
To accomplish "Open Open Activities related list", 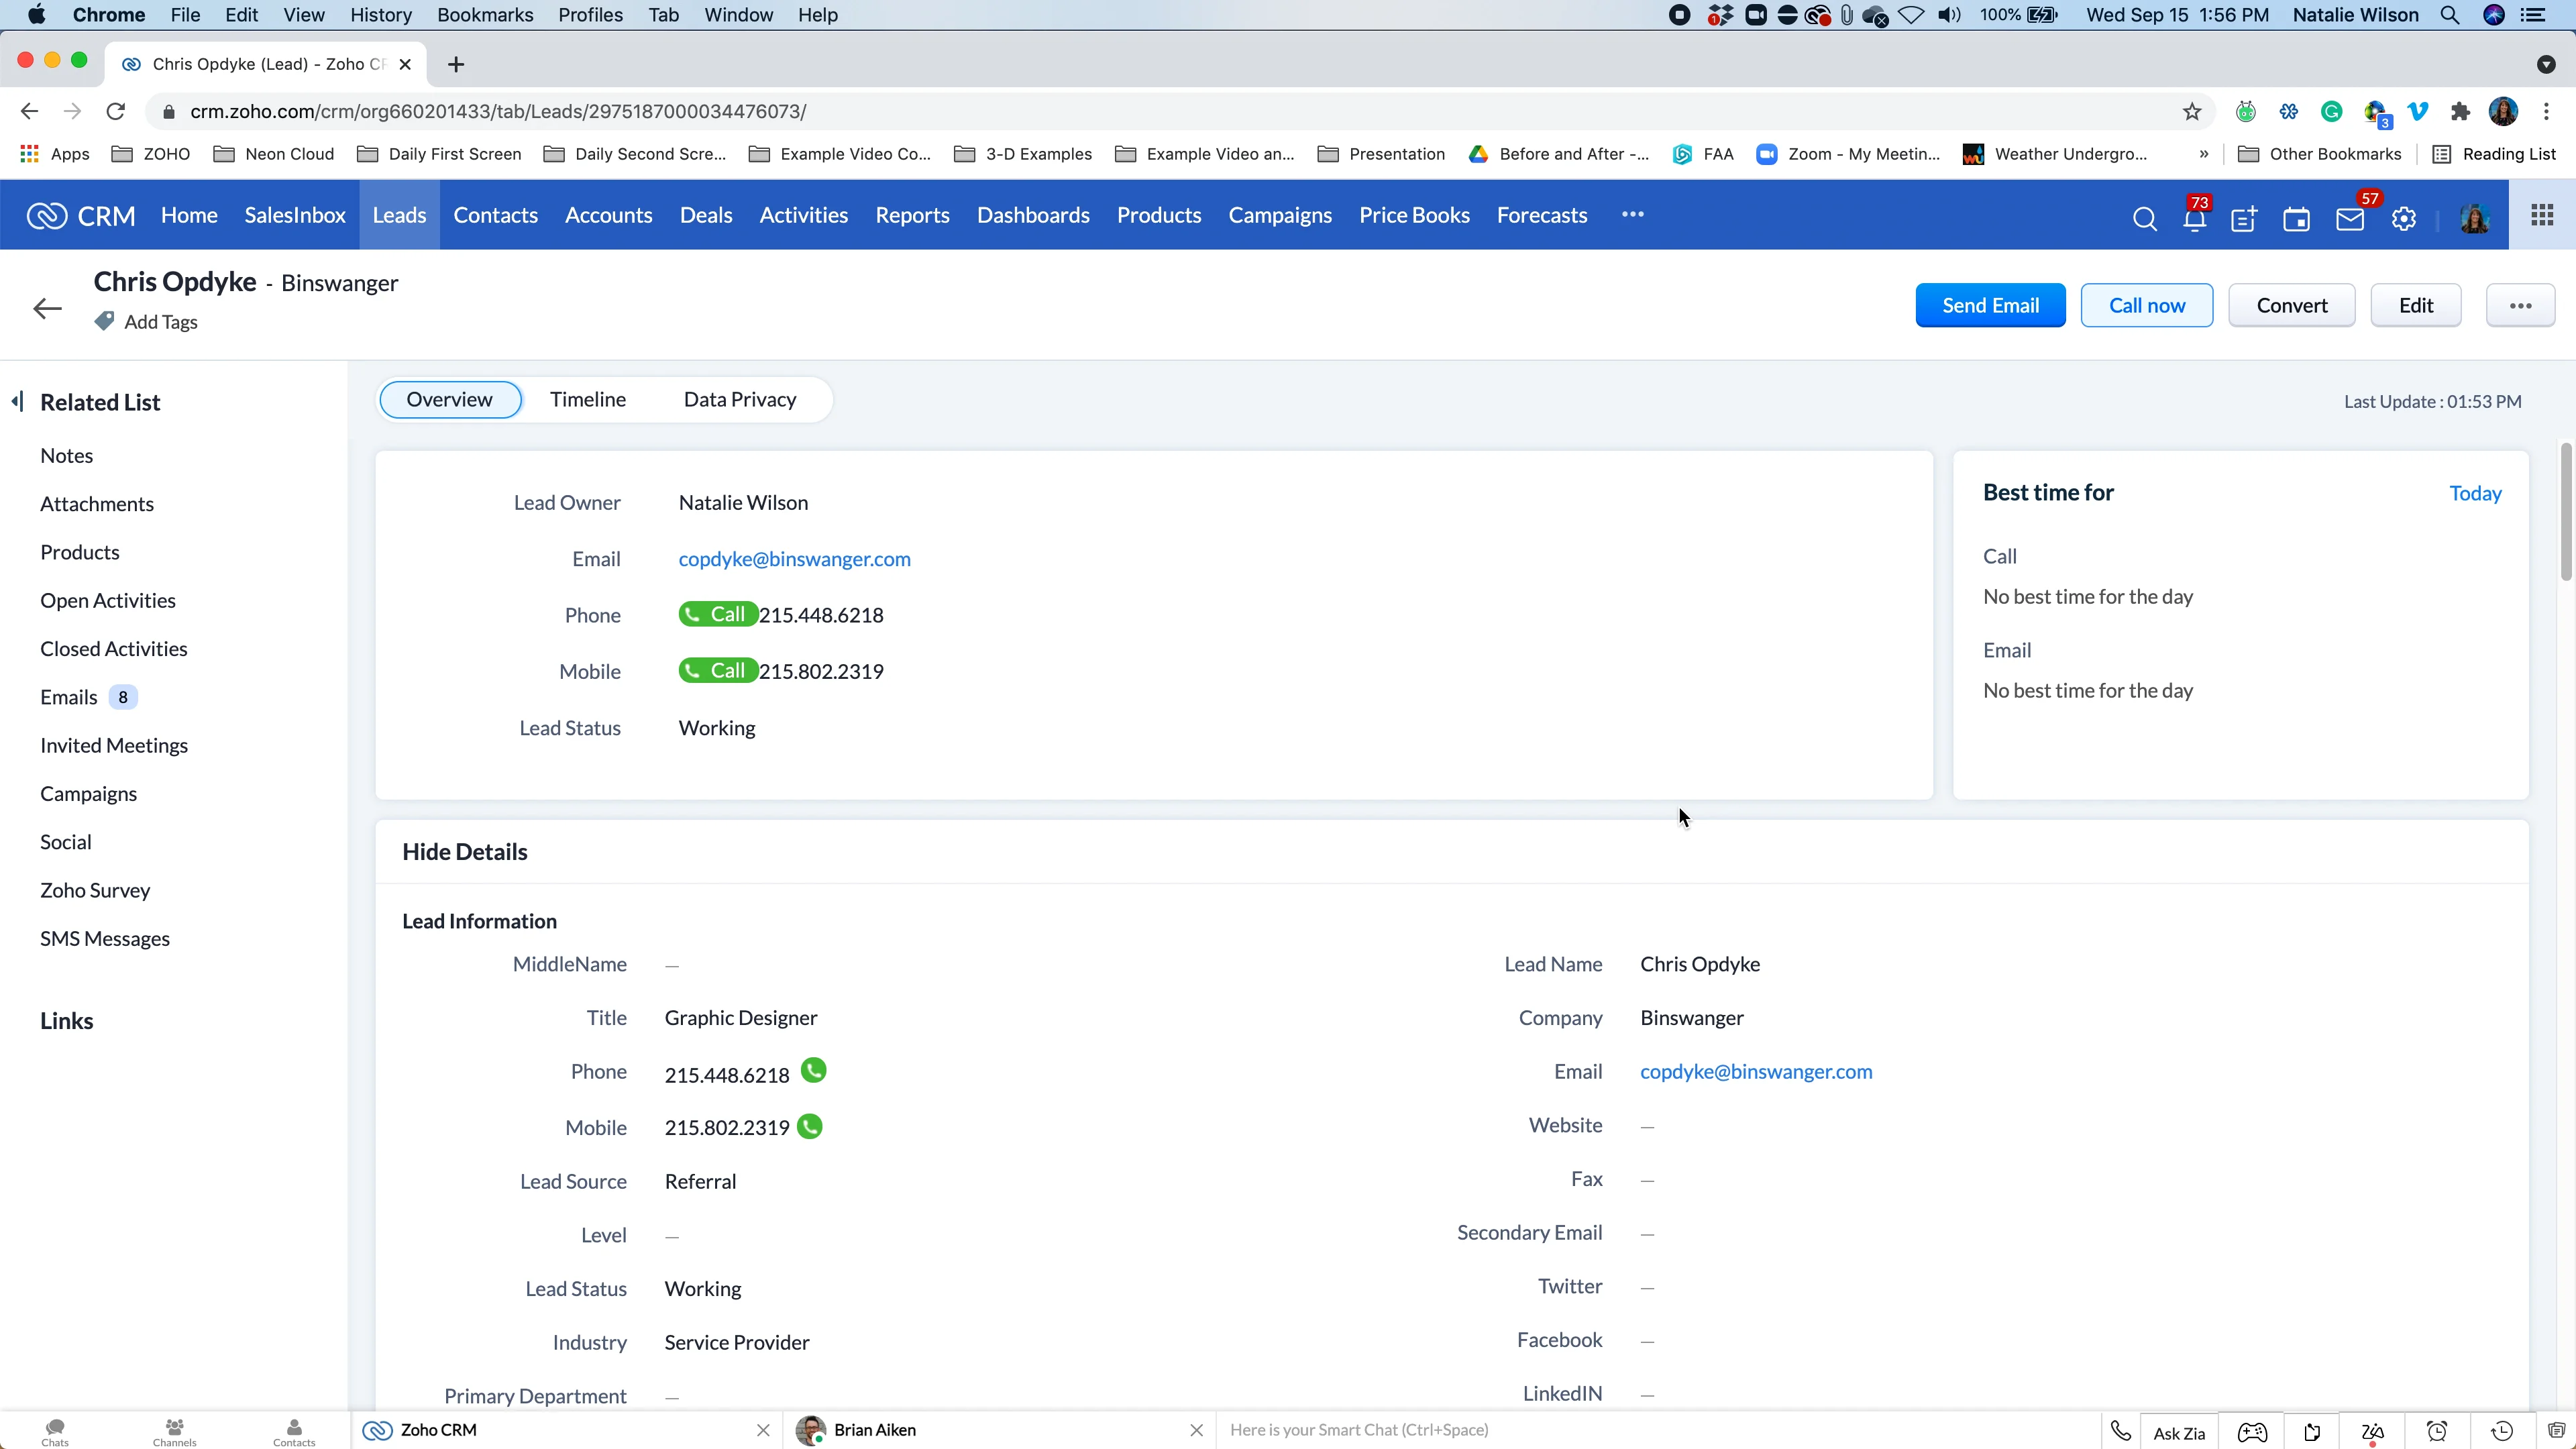I will point(108,600).
